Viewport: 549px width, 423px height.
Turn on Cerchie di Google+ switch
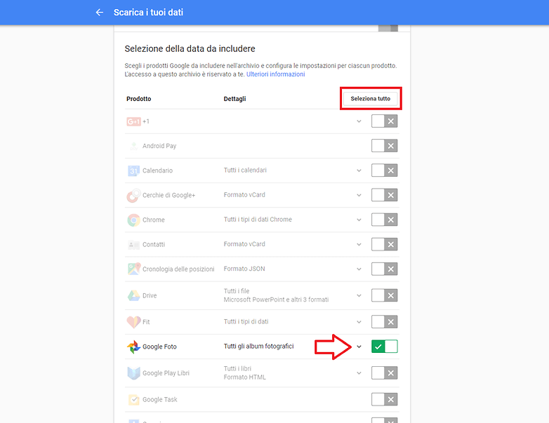coord(385,195)
